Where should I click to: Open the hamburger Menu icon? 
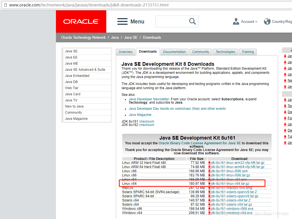tap(122, 21)
